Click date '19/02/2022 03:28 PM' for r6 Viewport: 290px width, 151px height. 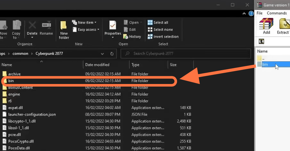[103, 101]
